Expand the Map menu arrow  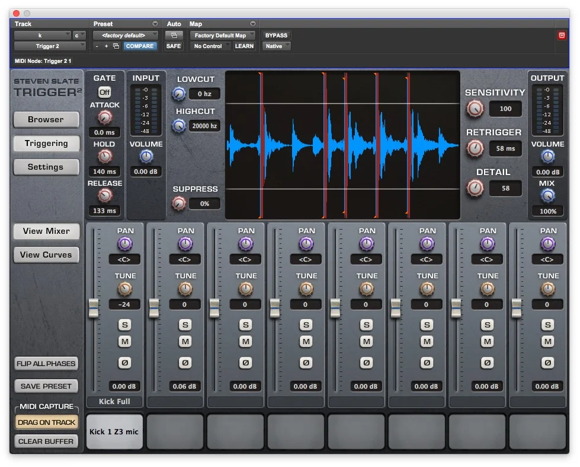[252, 24]
